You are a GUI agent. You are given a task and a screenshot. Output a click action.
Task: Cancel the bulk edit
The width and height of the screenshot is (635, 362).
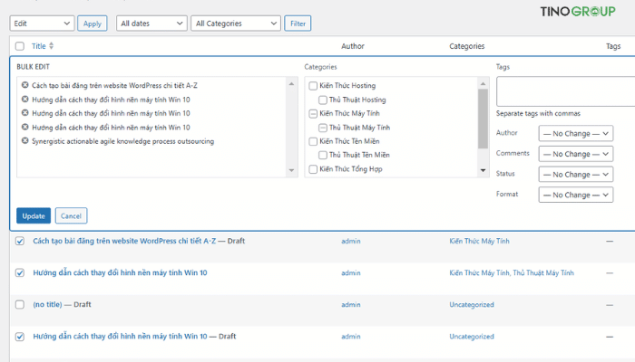click(72, 215)
